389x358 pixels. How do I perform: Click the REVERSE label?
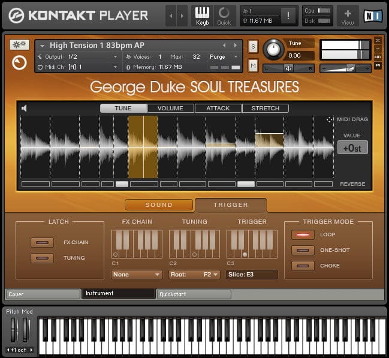coord(352,184)
